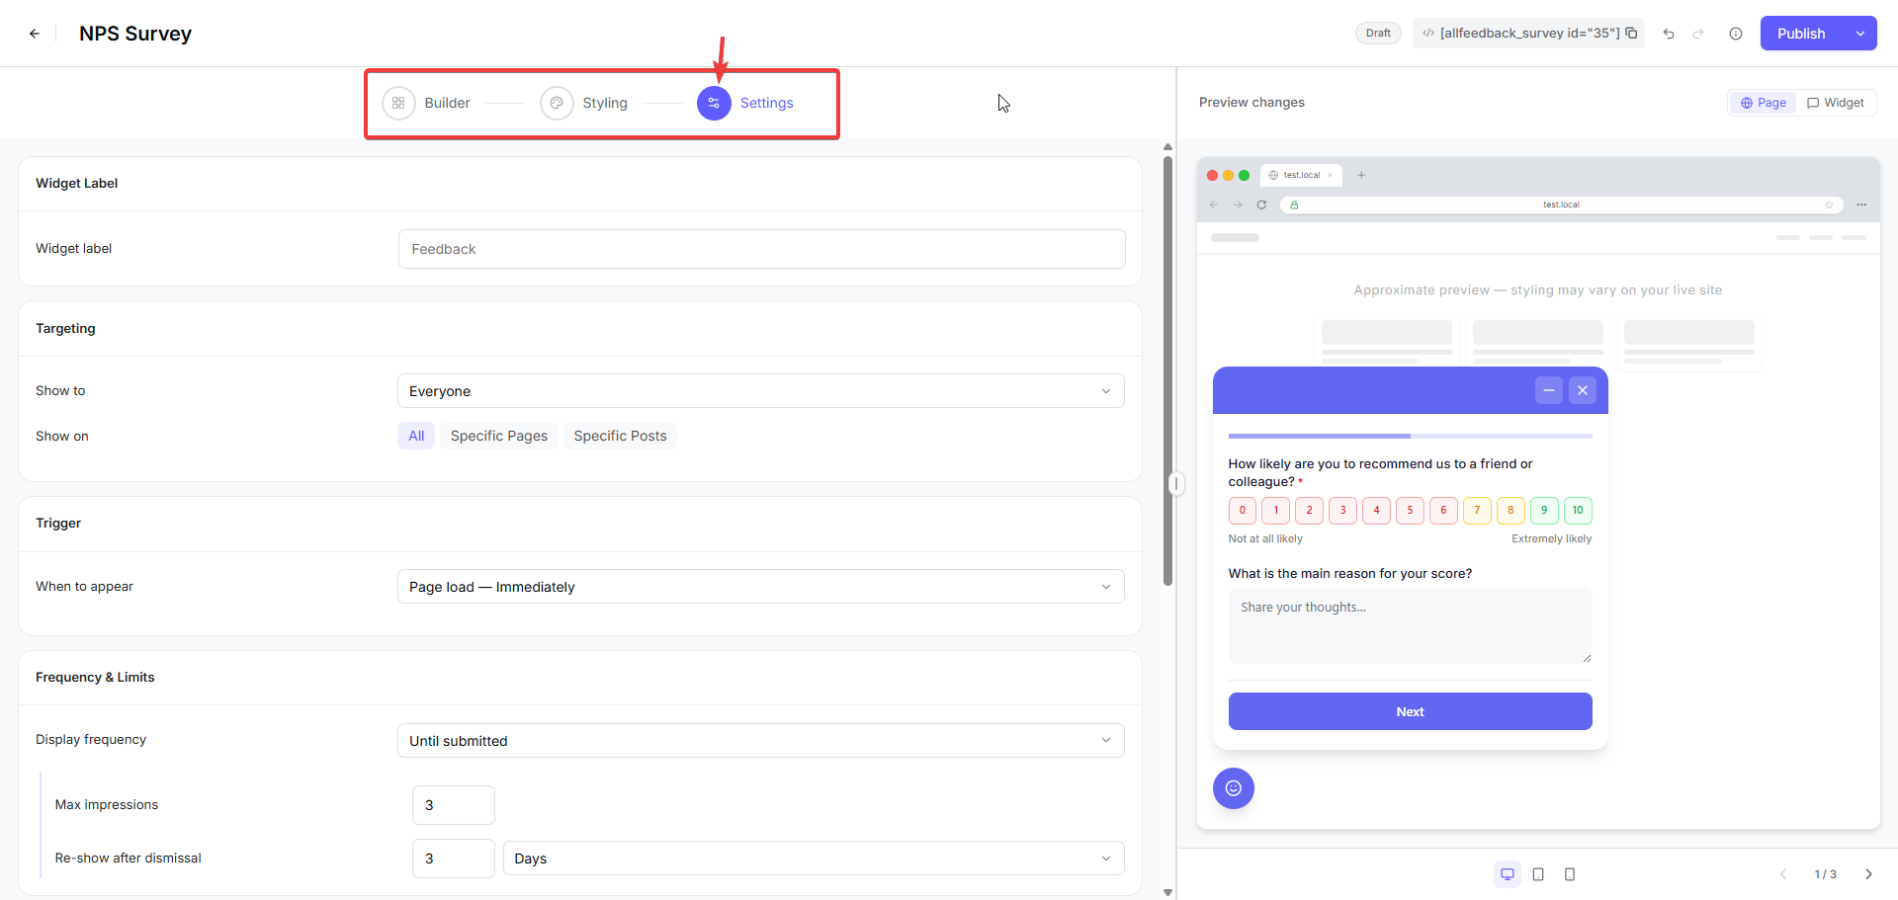Click the survey progress bar in preview

(1410, 436)
